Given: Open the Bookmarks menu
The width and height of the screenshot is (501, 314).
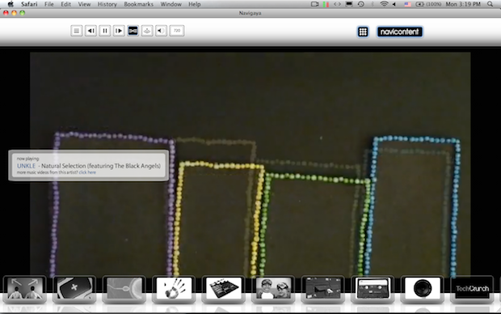Looking at the screenshot, I should [139, 4].
